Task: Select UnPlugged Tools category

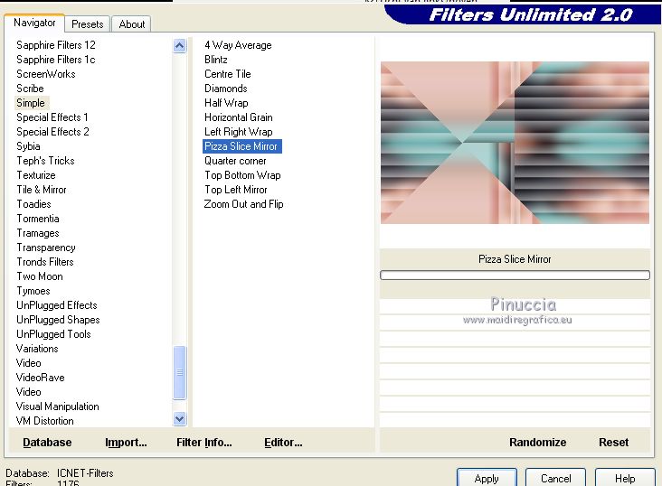Action: (53, 334)
